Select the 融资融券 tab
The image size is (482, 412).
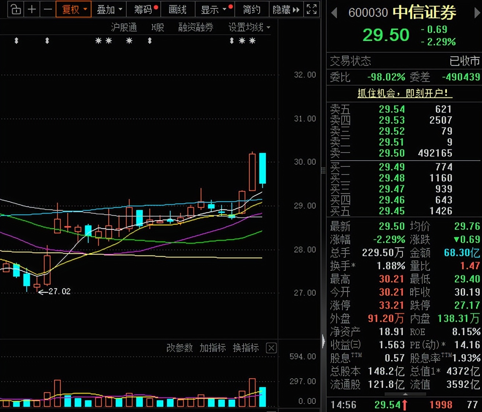click(x=196, y=27)
